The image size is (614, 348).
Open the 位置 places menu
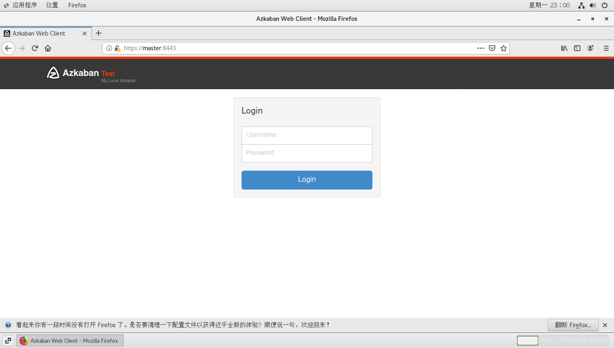pyautogui.click(x=52, y=5)
